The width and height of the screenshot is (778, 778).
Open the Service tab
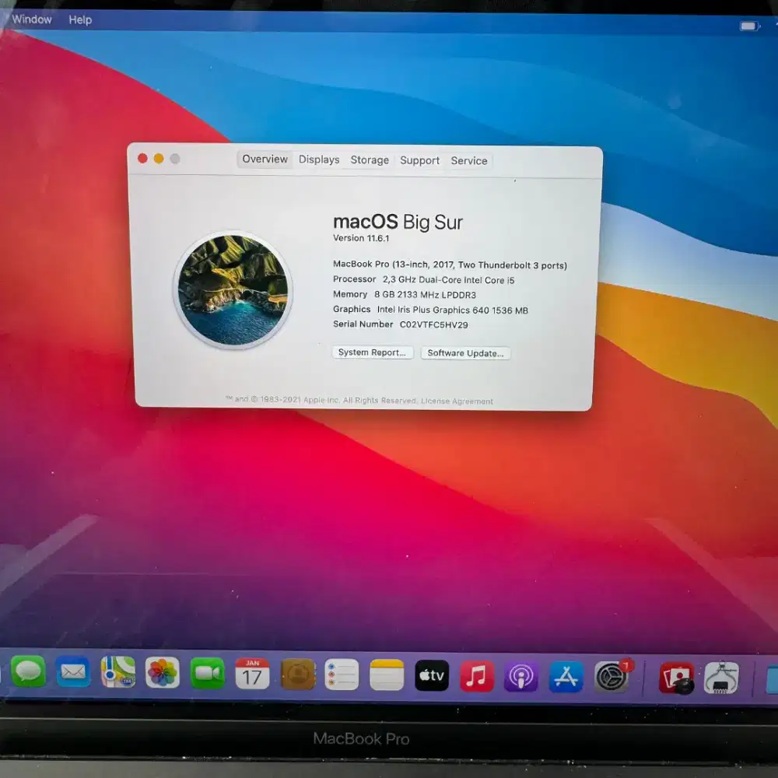pos(469,161)
